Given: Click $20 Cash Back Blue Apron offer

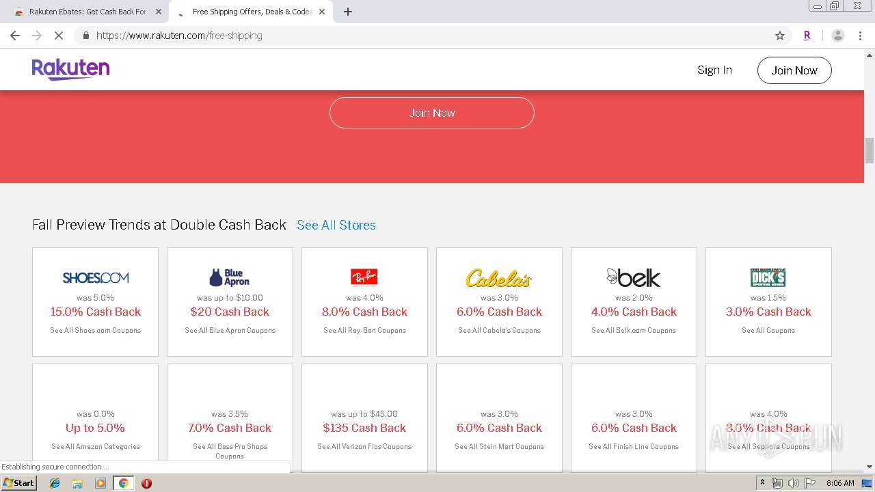Looking at the screenshot, I should pos(230,312).
